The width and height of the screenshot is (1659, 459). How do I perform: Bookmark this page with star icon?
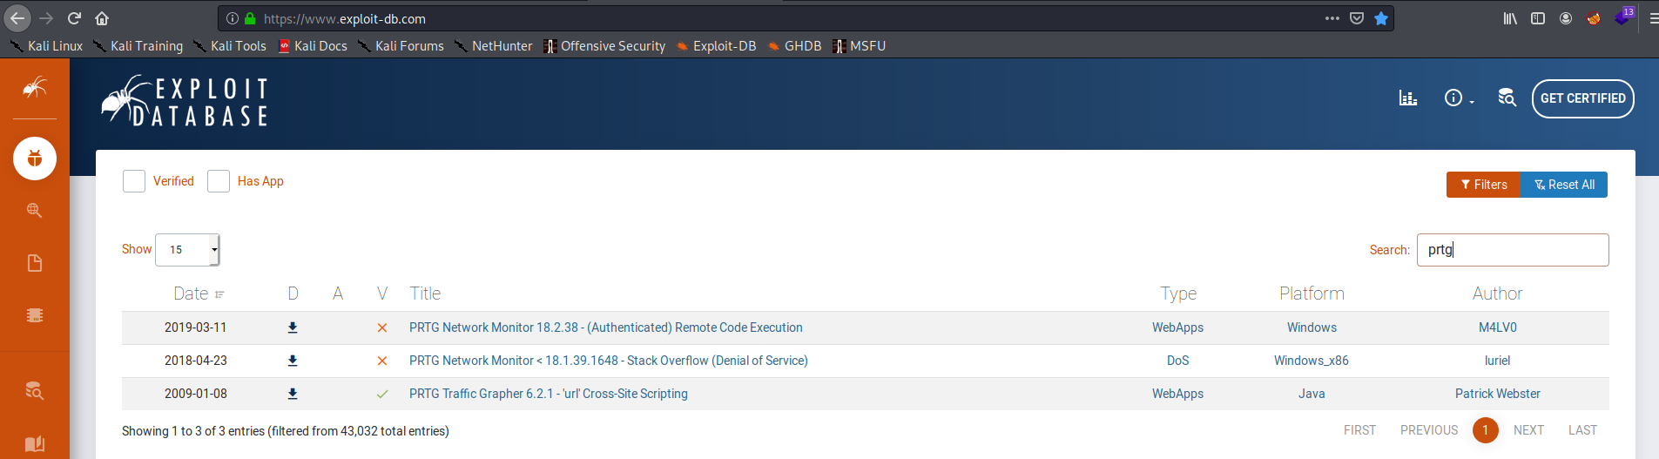1381,18
